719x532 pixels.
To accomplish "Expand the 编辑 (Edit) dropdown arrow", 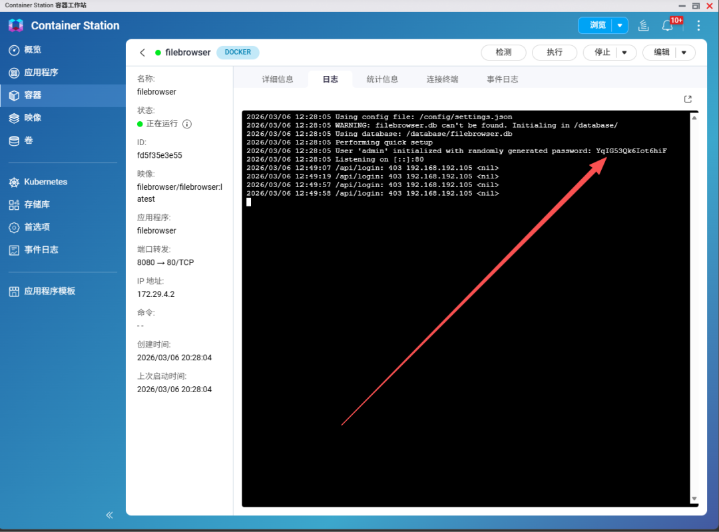I will point(683,52).
